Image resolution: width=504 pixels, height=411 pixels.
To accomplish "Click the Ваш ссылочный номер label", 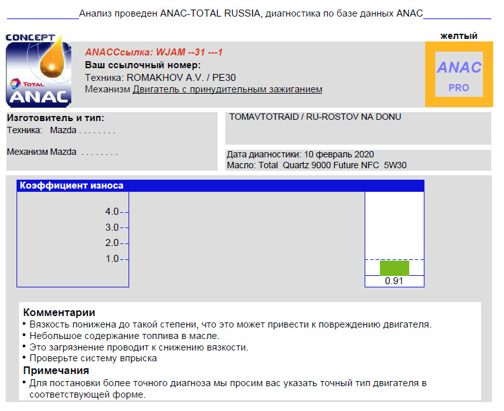I will coord(143,65).
